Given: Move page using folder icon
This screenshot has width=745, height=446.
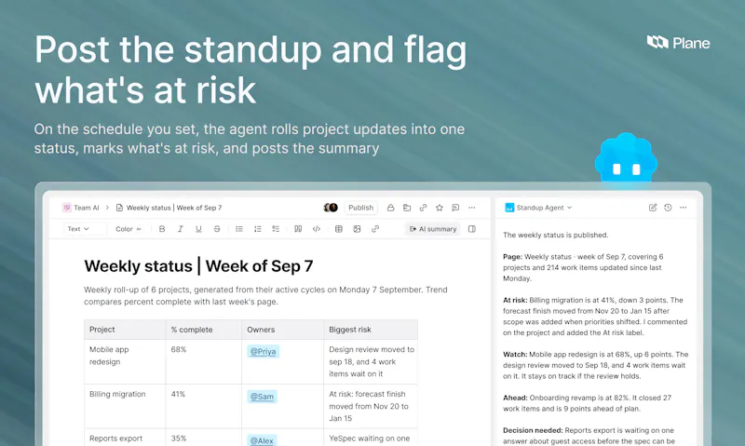Looking at the screenshot, I should coord(407,208).
